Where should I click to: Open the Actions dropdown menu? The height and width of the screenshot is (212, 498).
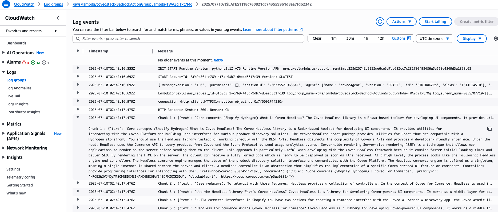[401, 22]
